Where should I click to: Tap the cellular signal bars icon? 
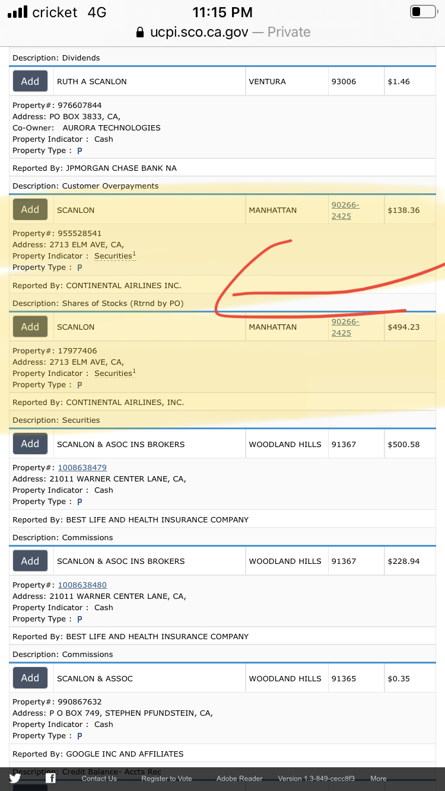(17, 12)
